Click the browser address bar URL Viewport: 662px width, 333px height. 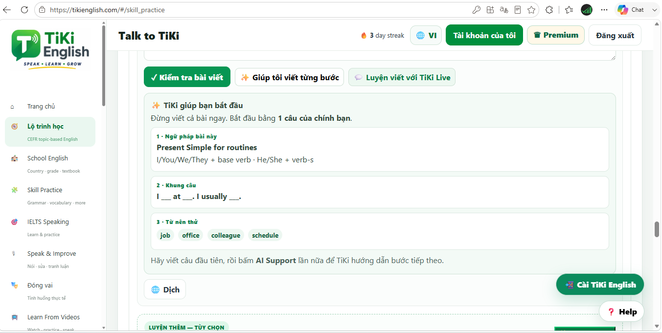tap(108, 10)
